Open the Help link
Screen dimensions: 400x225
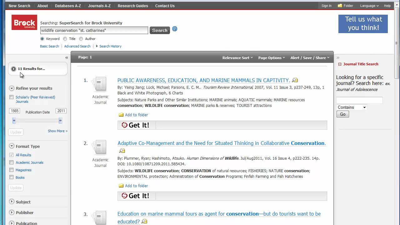tap(387, 6)
